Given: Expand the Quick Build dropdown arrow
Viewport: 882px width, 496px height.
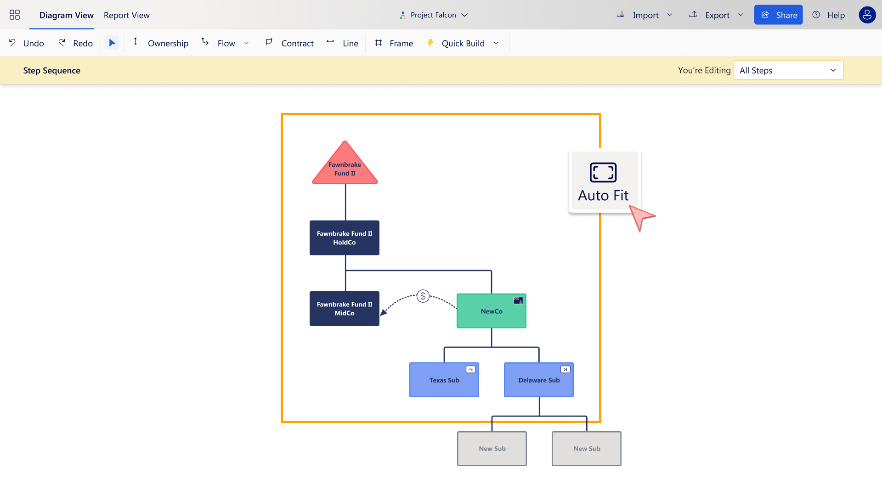Looking at the screenshot, I should 496,43.
